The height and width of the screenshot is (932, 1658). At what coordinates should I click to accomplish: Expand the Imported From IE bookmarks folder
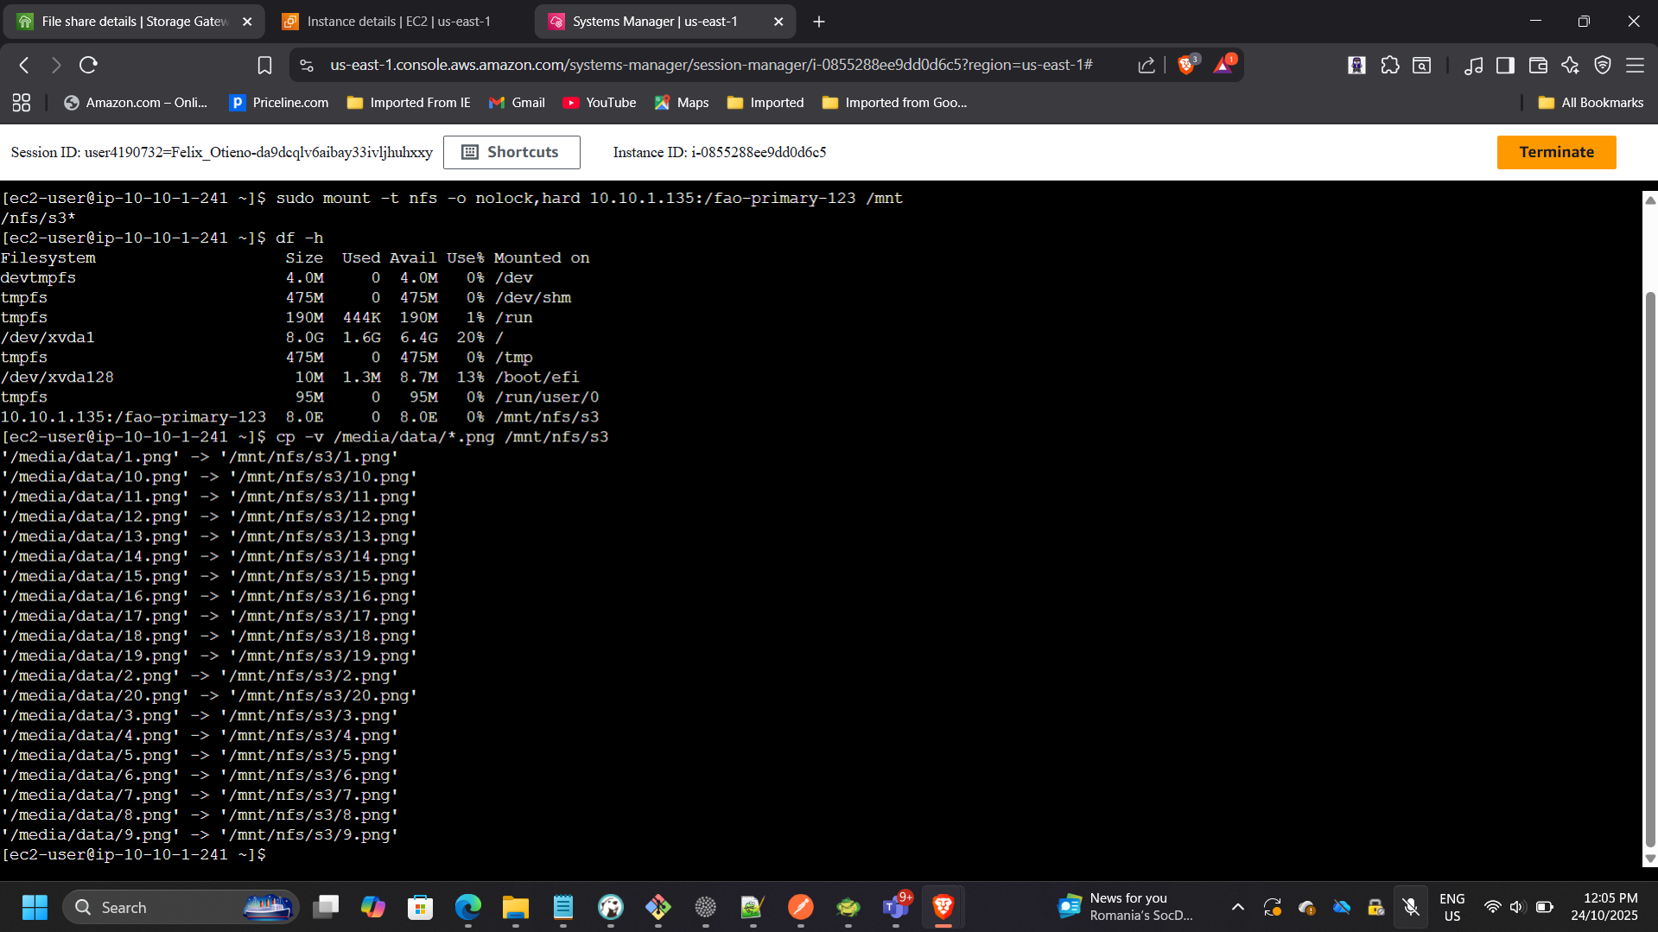(407, 102)
